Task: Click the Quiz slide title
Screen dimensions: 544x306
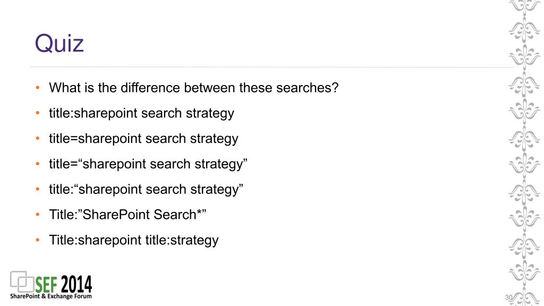Action: click(59, 44)
